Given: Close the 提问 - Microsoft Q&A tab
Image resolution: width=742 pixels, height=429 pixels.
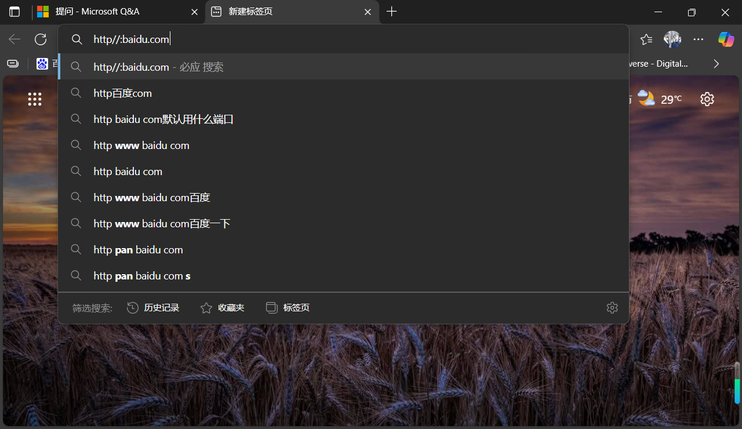Looking at the screenshot, I should click(x=194, y=12).
